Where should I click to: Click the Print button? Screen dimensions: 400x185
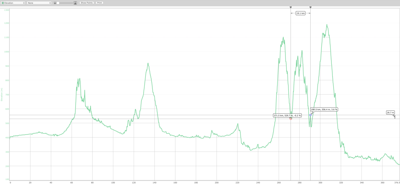tap(99, 3)
